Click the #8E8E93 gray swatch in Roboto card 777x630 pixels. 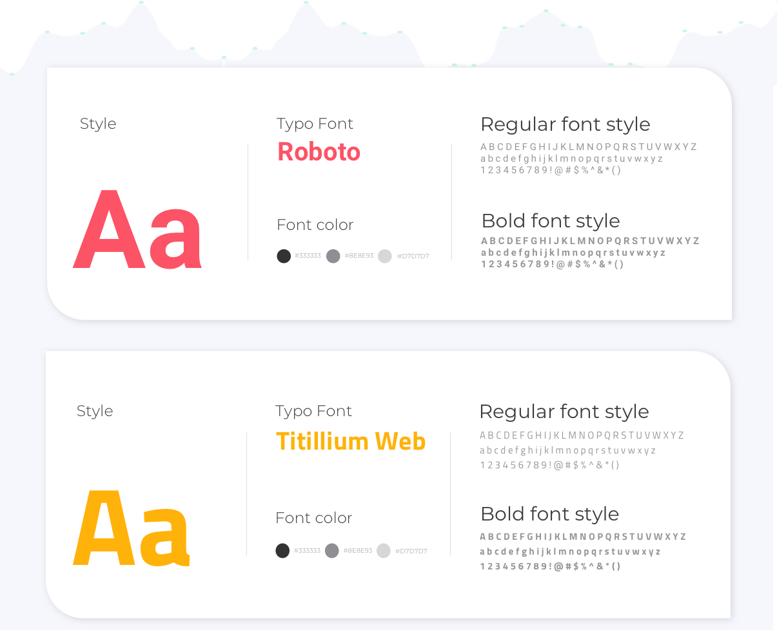tap(333, 256)
